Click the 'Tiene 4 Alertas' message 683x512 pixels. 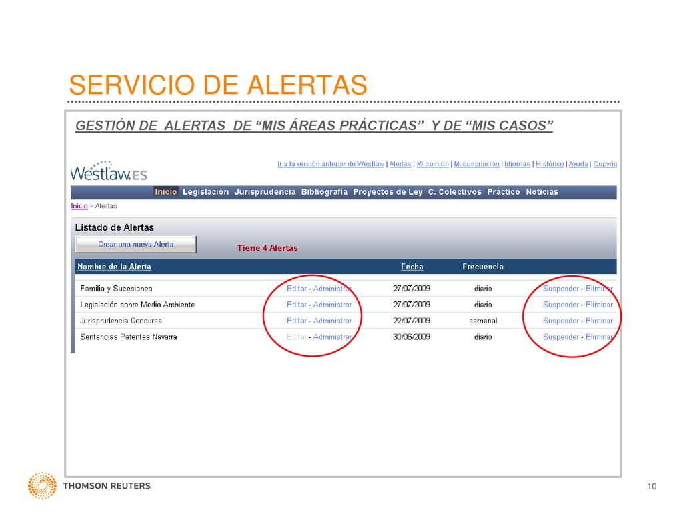pyautogui.click(x=267, y=248)
